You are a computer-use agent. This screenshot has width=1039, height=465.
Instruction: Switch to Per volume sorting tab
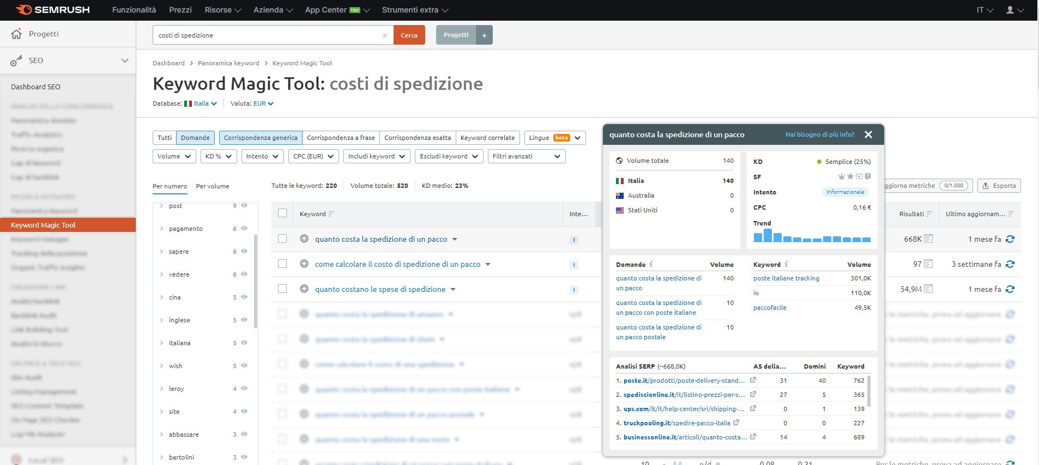click(x=213, y=186)
